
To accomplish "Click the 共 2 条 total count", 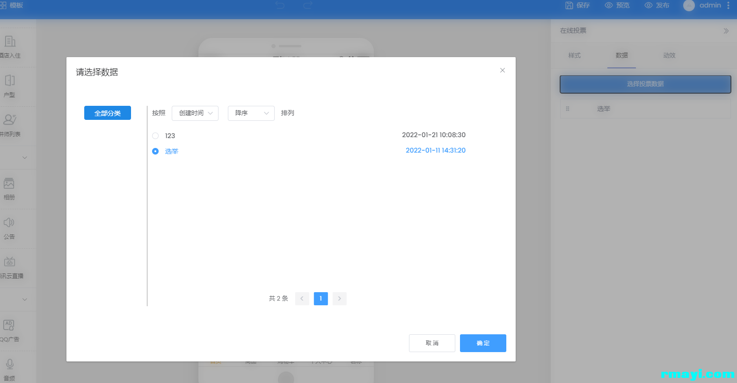I will pos(278,299).
